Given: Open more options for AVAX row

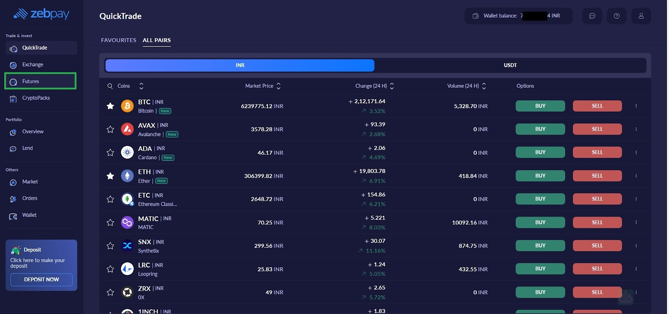Looking at the screenshot, I should coord(636,129).
